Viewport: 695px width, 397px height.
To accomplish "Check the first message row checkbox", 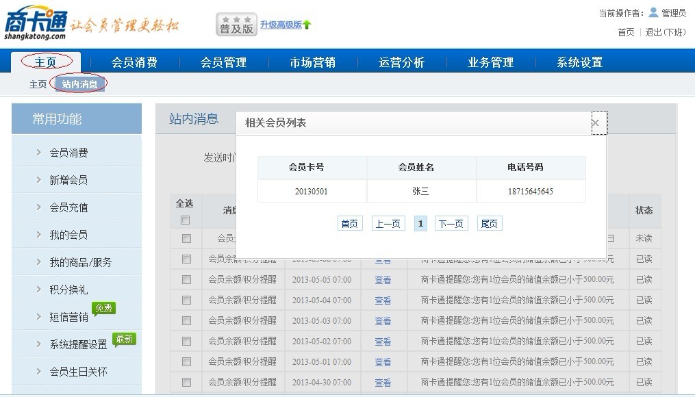I will click(186, 239).
